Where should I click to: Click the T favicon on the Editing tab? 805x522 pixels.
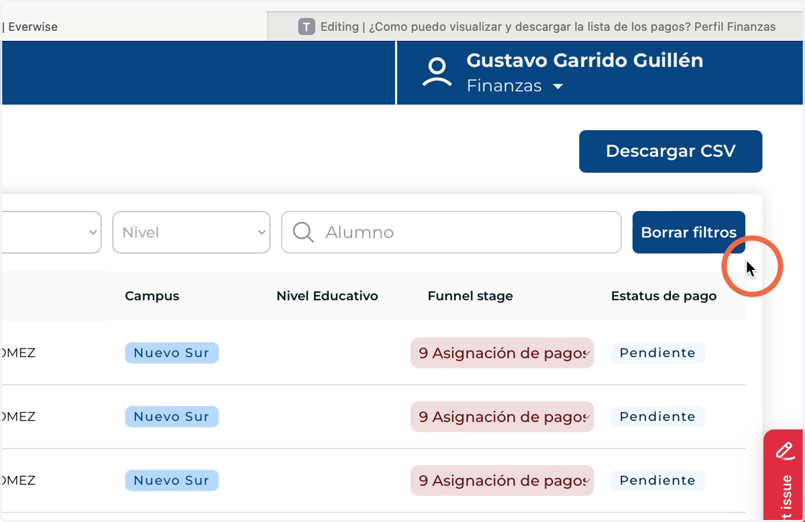307,27
